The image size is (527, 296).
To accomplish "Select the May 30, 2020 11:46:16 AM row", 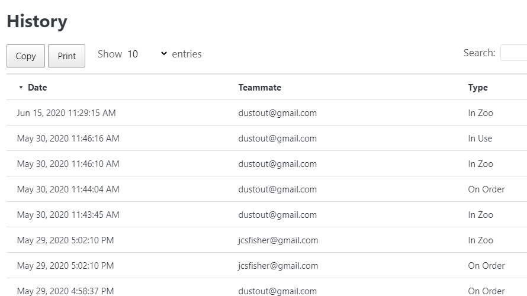I will pos(267,138).
